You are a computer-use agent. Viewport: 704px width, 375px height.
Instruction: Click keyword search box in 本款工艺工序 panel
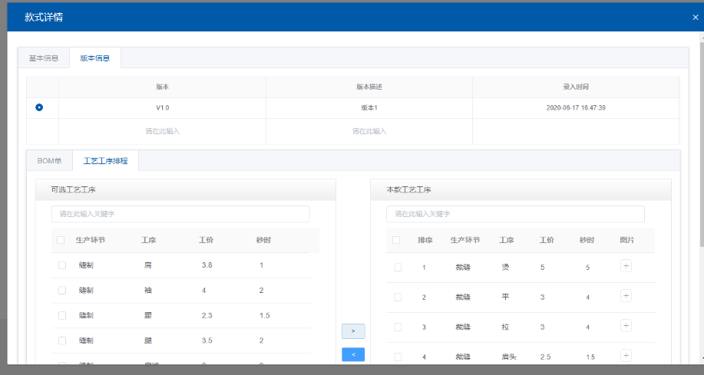(x=515, y=214)
